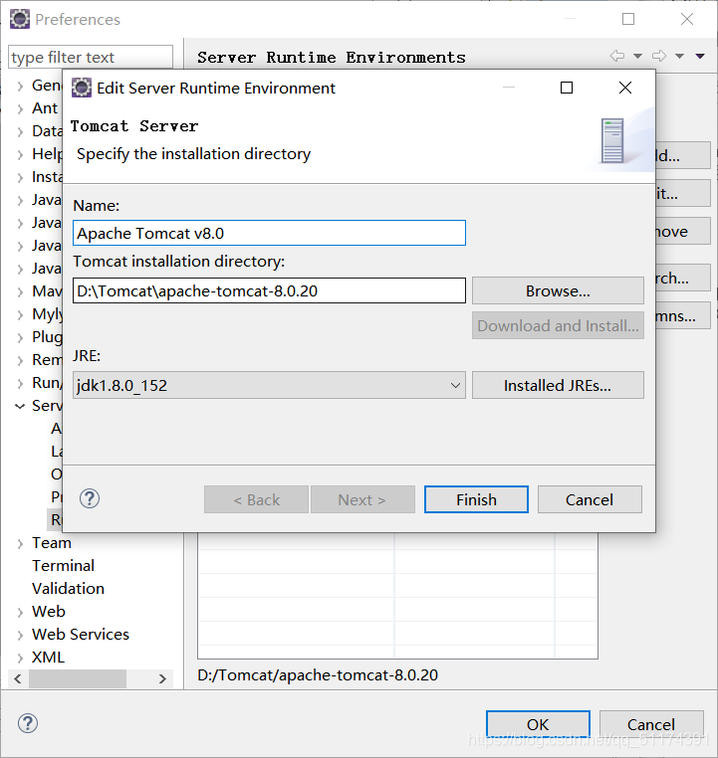The height and width of the screenshot is (758, 718).
Task: Click the tree scrollbar left arrow
Action: coord(18,678)
